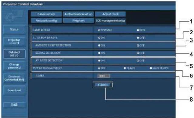Set POWER MANAGEMENT to SHUT DOWN
The height and width of the screenshot is (118, 194).
[x=151, y=68]
